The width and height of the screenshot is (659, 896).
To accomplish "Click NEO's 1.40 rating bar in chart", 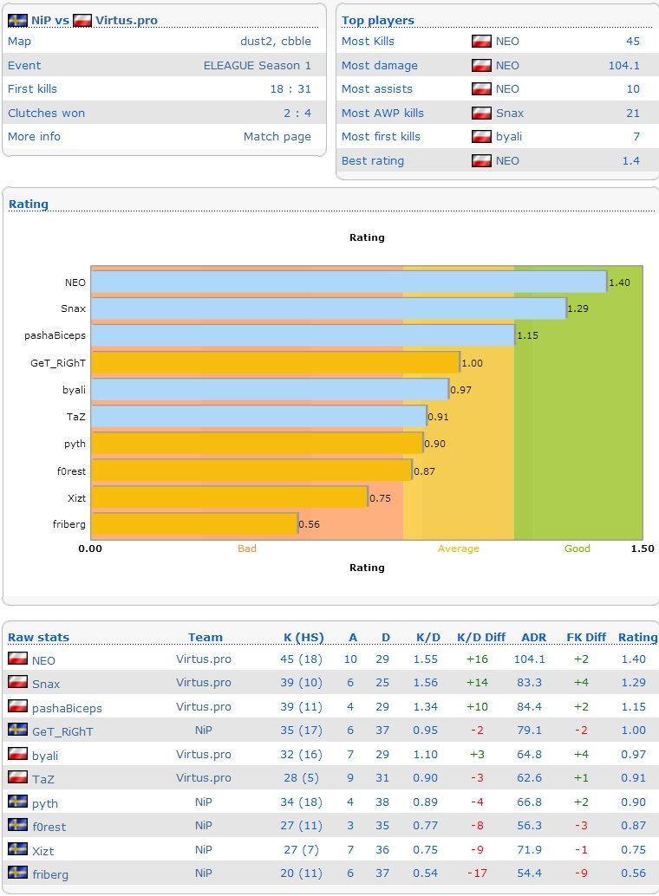I will click(349, 282).
